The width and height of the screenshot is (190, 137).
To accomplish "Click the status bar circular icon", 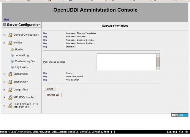I will point(187,132).
